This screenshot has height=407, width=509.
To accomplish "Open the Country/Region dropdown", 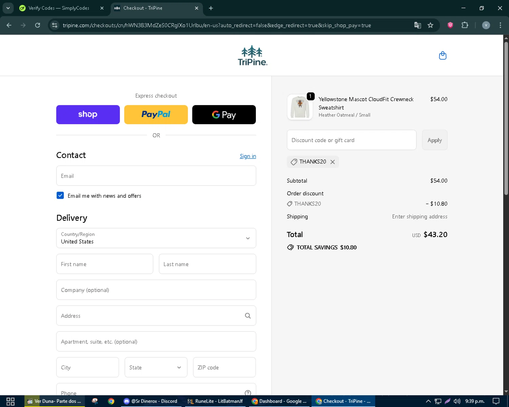I will [x=156, y=238].
